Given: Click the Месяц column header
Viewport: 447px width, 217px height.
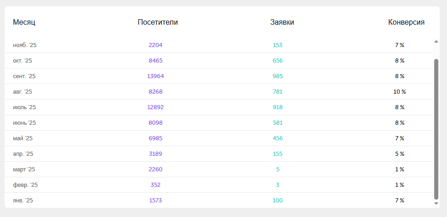Looking at the screenshot, I should coord(24,22).
